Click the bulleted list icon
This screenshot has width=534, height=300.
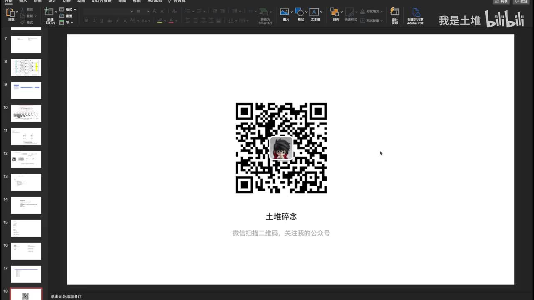point(188,11)
